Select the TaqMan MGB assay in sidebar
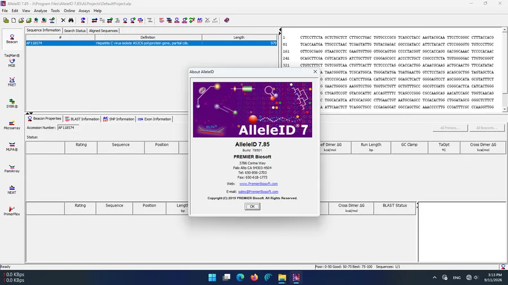 12,60
